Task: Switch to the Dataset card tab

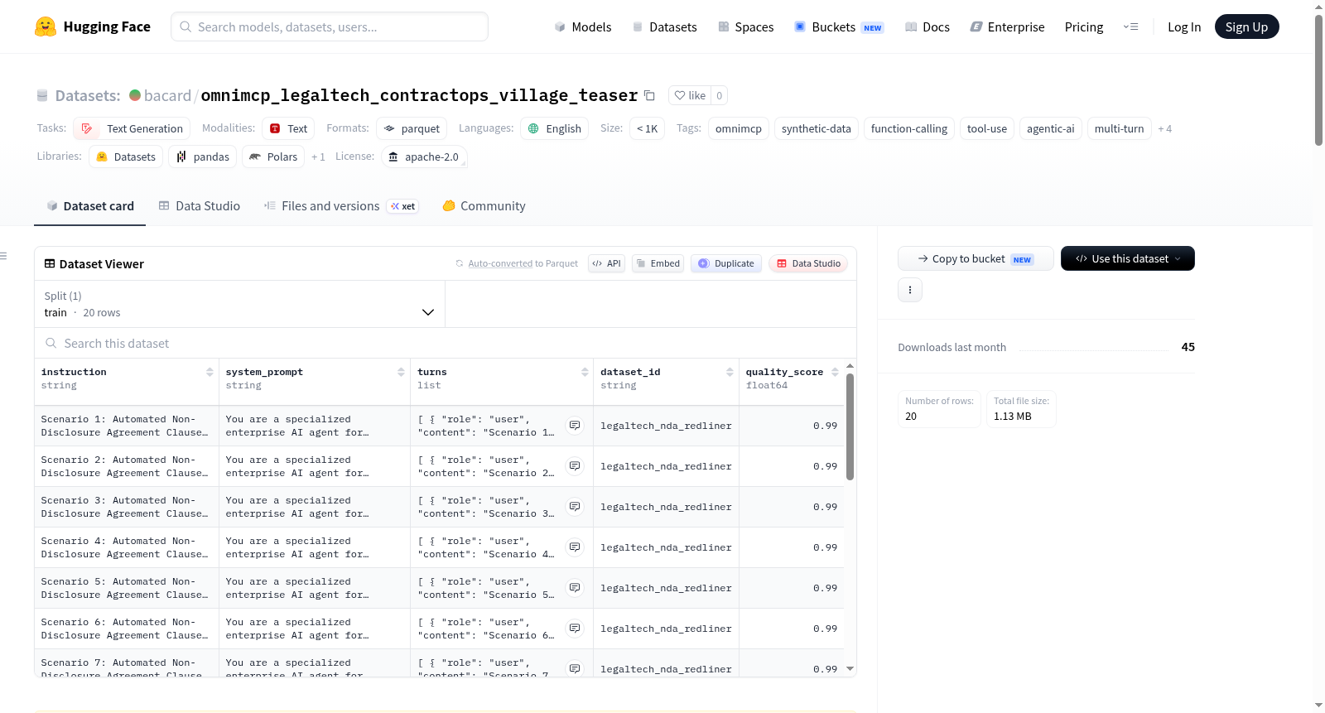Action: [90, 206]
